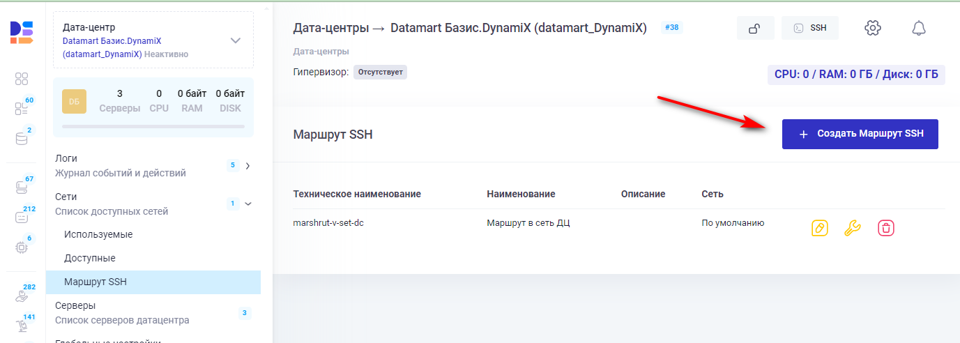Open the wrench settings for the SSH route
This screenshot has width=960, height=343.
click(x=852, y=228)
